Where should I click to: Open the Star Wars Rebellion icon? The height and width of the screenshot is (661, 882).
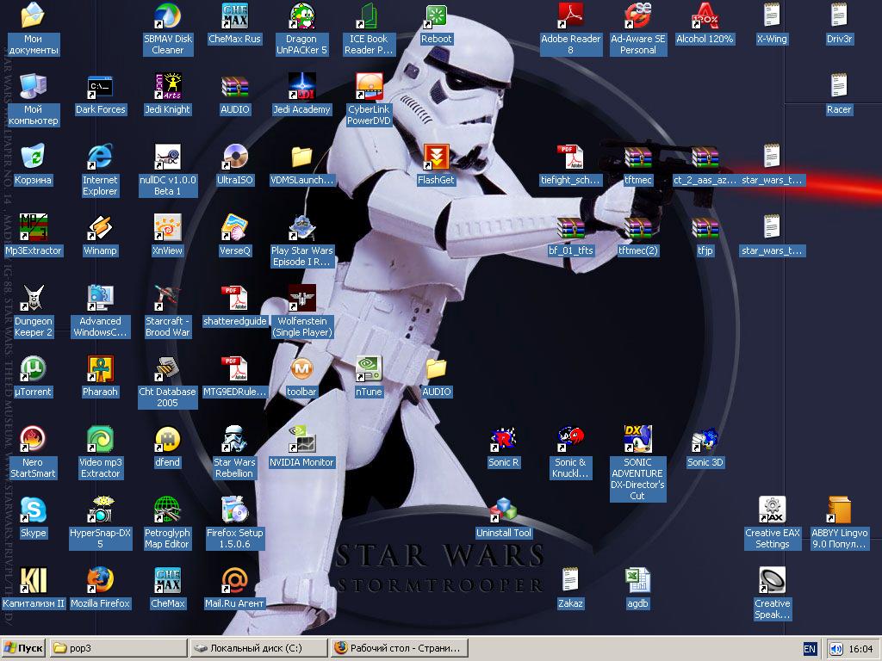click(x=234, y=440)
